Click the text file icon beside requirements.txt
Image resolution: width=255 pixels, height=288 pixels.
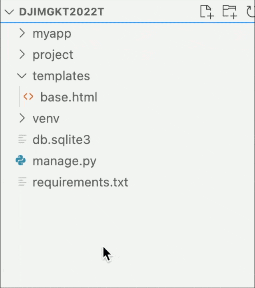(x=22, y=182)
